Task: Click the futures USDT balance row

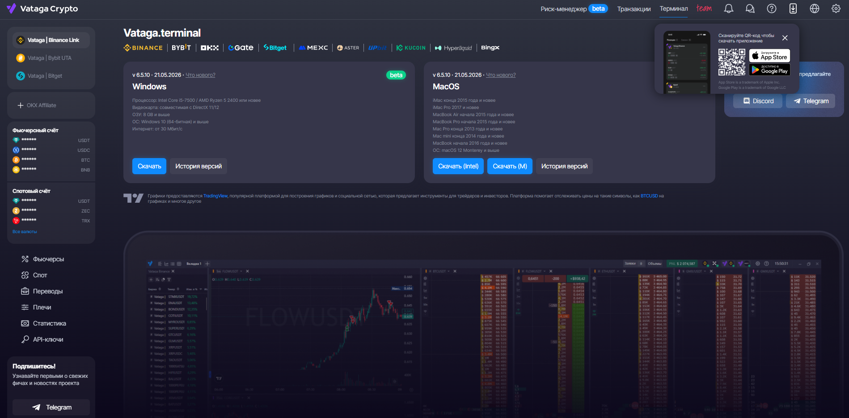Action: coord(51,140)
